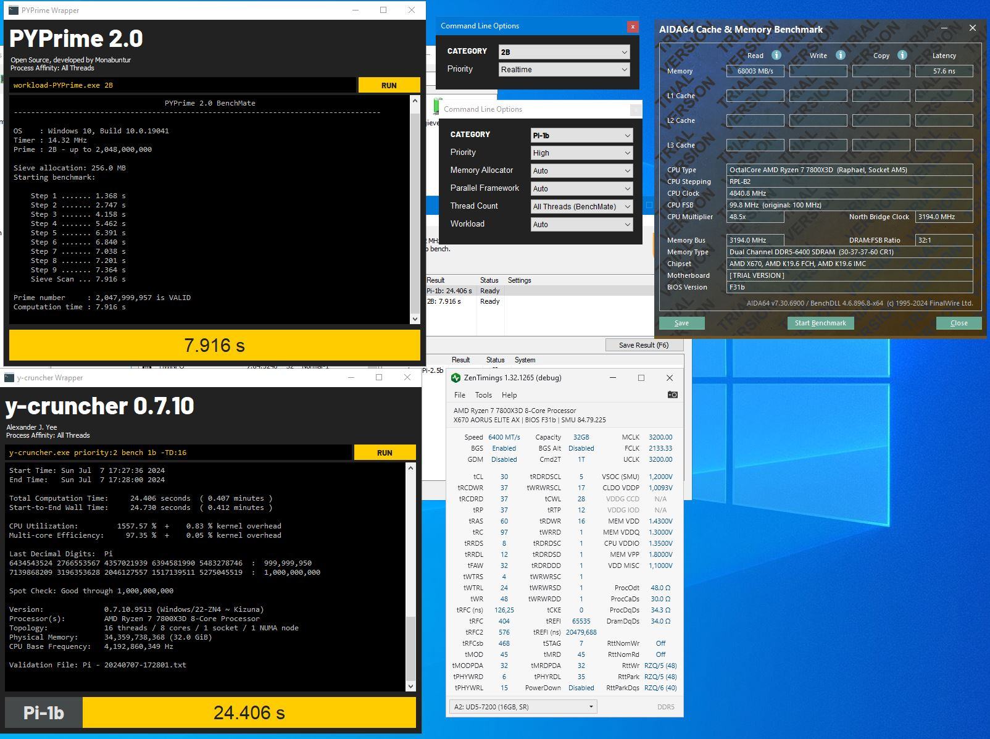Click the CPU Multiplier 48.5x field
The image size is (990, 739).
755,217
